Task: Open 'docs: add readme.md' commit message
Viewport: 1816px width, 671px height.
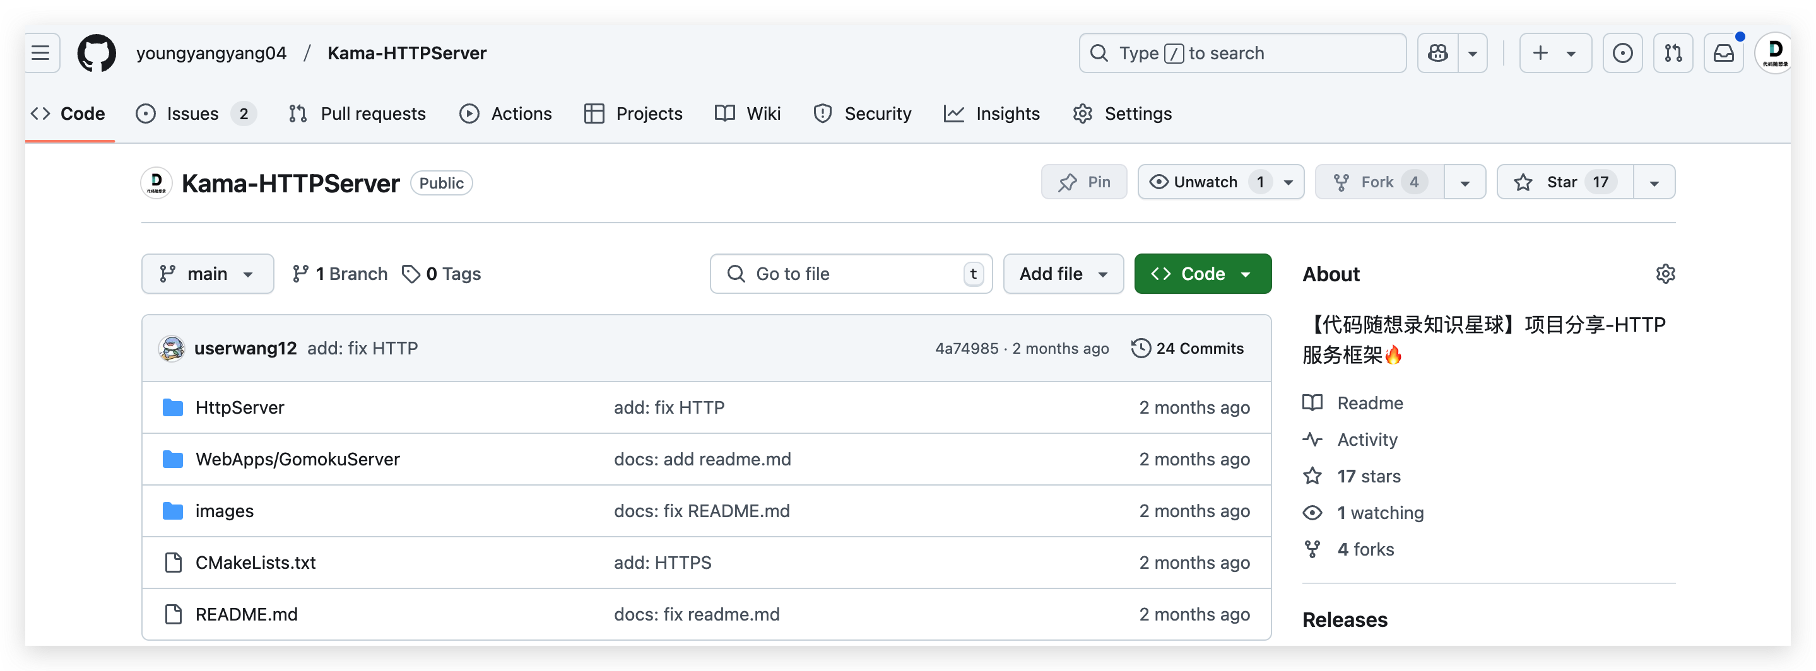Action: pos(702,459)
